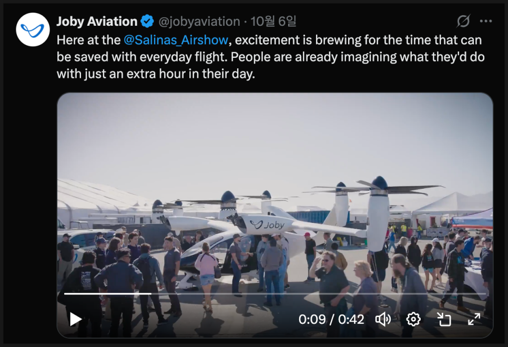Pop out video into mini player

click(x=444, y=319)
